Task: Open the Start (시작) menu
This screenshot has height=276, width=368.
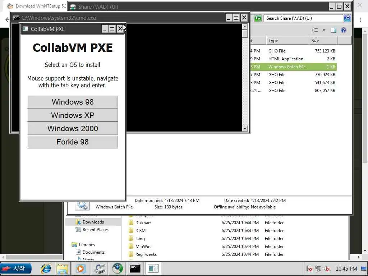Action: click(16, 268)
